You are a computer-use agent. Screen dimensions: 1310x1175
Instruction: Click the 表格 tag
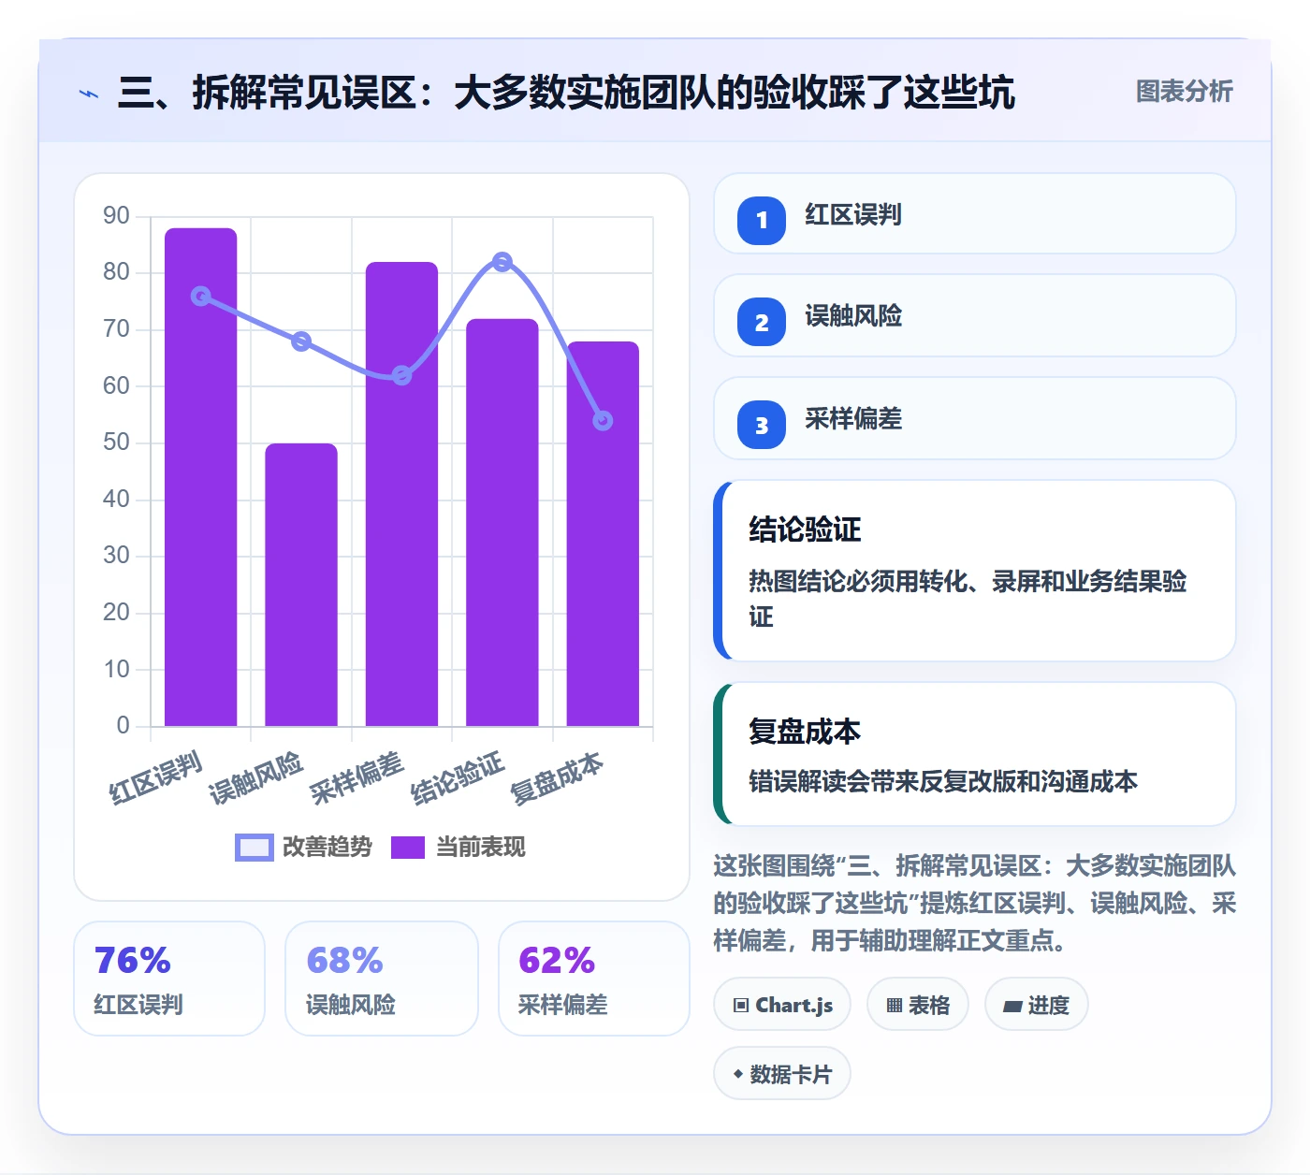[x=918, y=1005]
